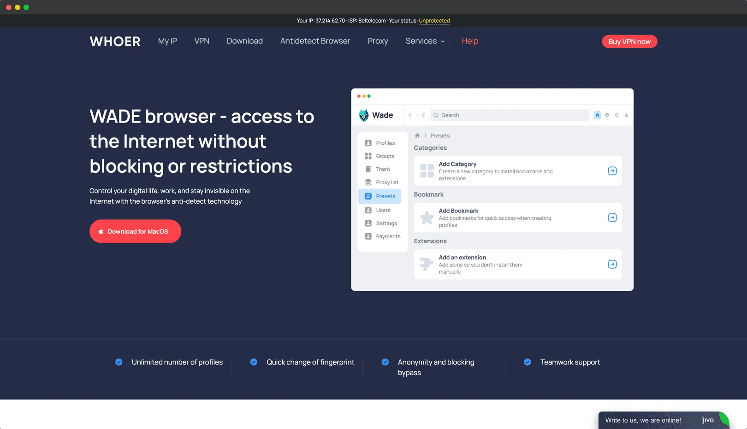Click the Proxy list database icon
Image resolution: width=747 pixels, height=429 pixels.
pos(368,182)
